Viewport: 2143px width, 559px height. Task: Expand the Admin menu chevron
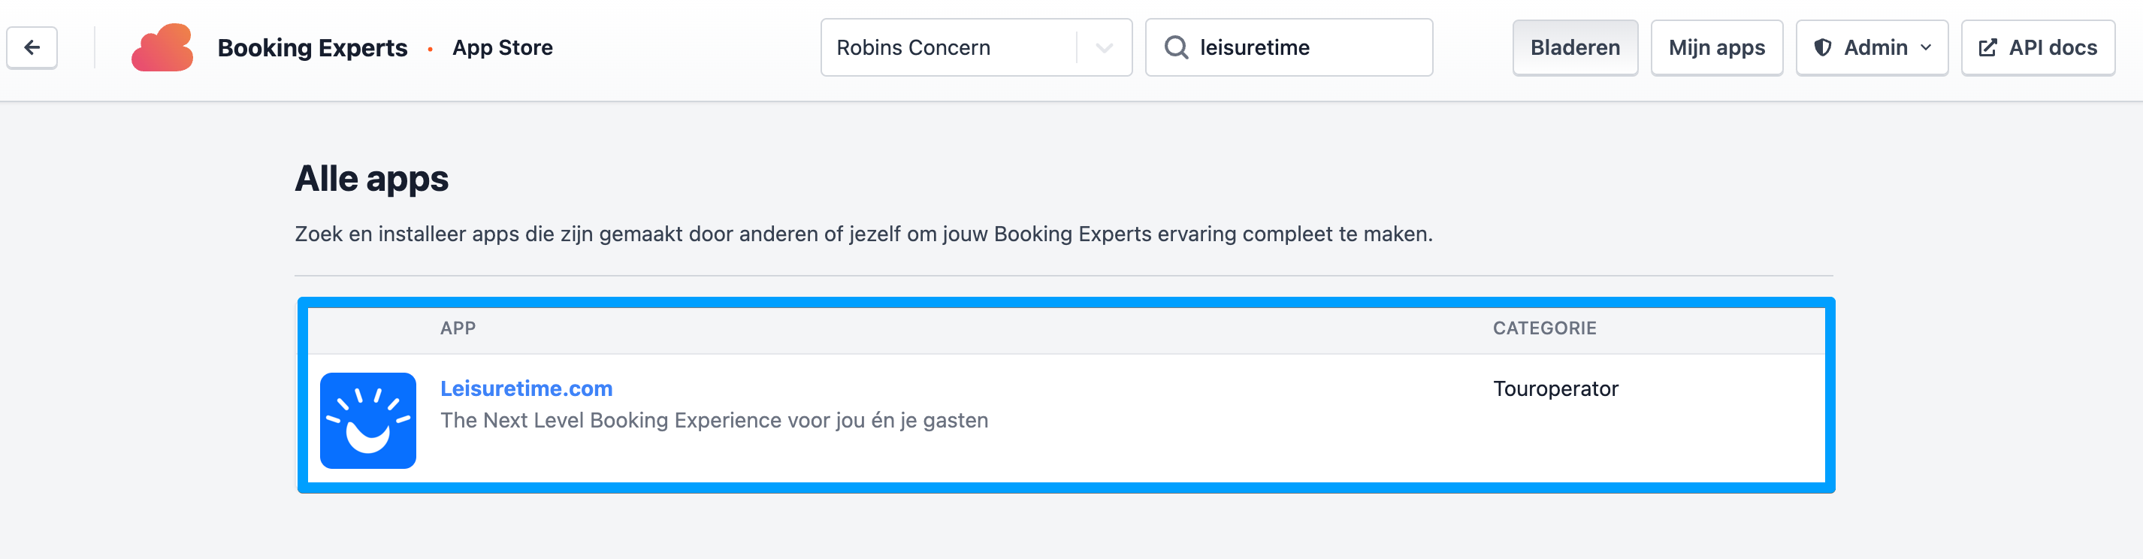(1926, 47)
